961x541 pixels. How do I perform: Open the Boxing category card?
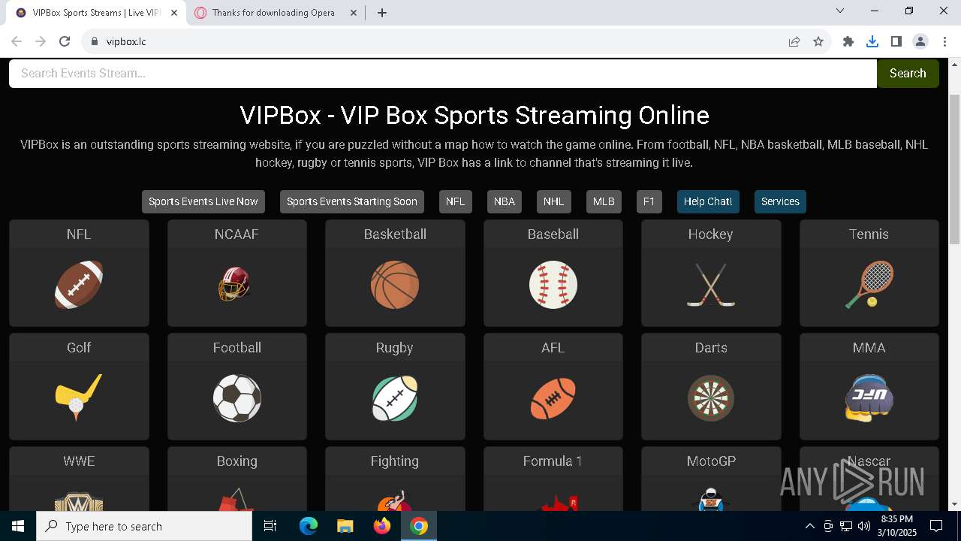point(236,479)
